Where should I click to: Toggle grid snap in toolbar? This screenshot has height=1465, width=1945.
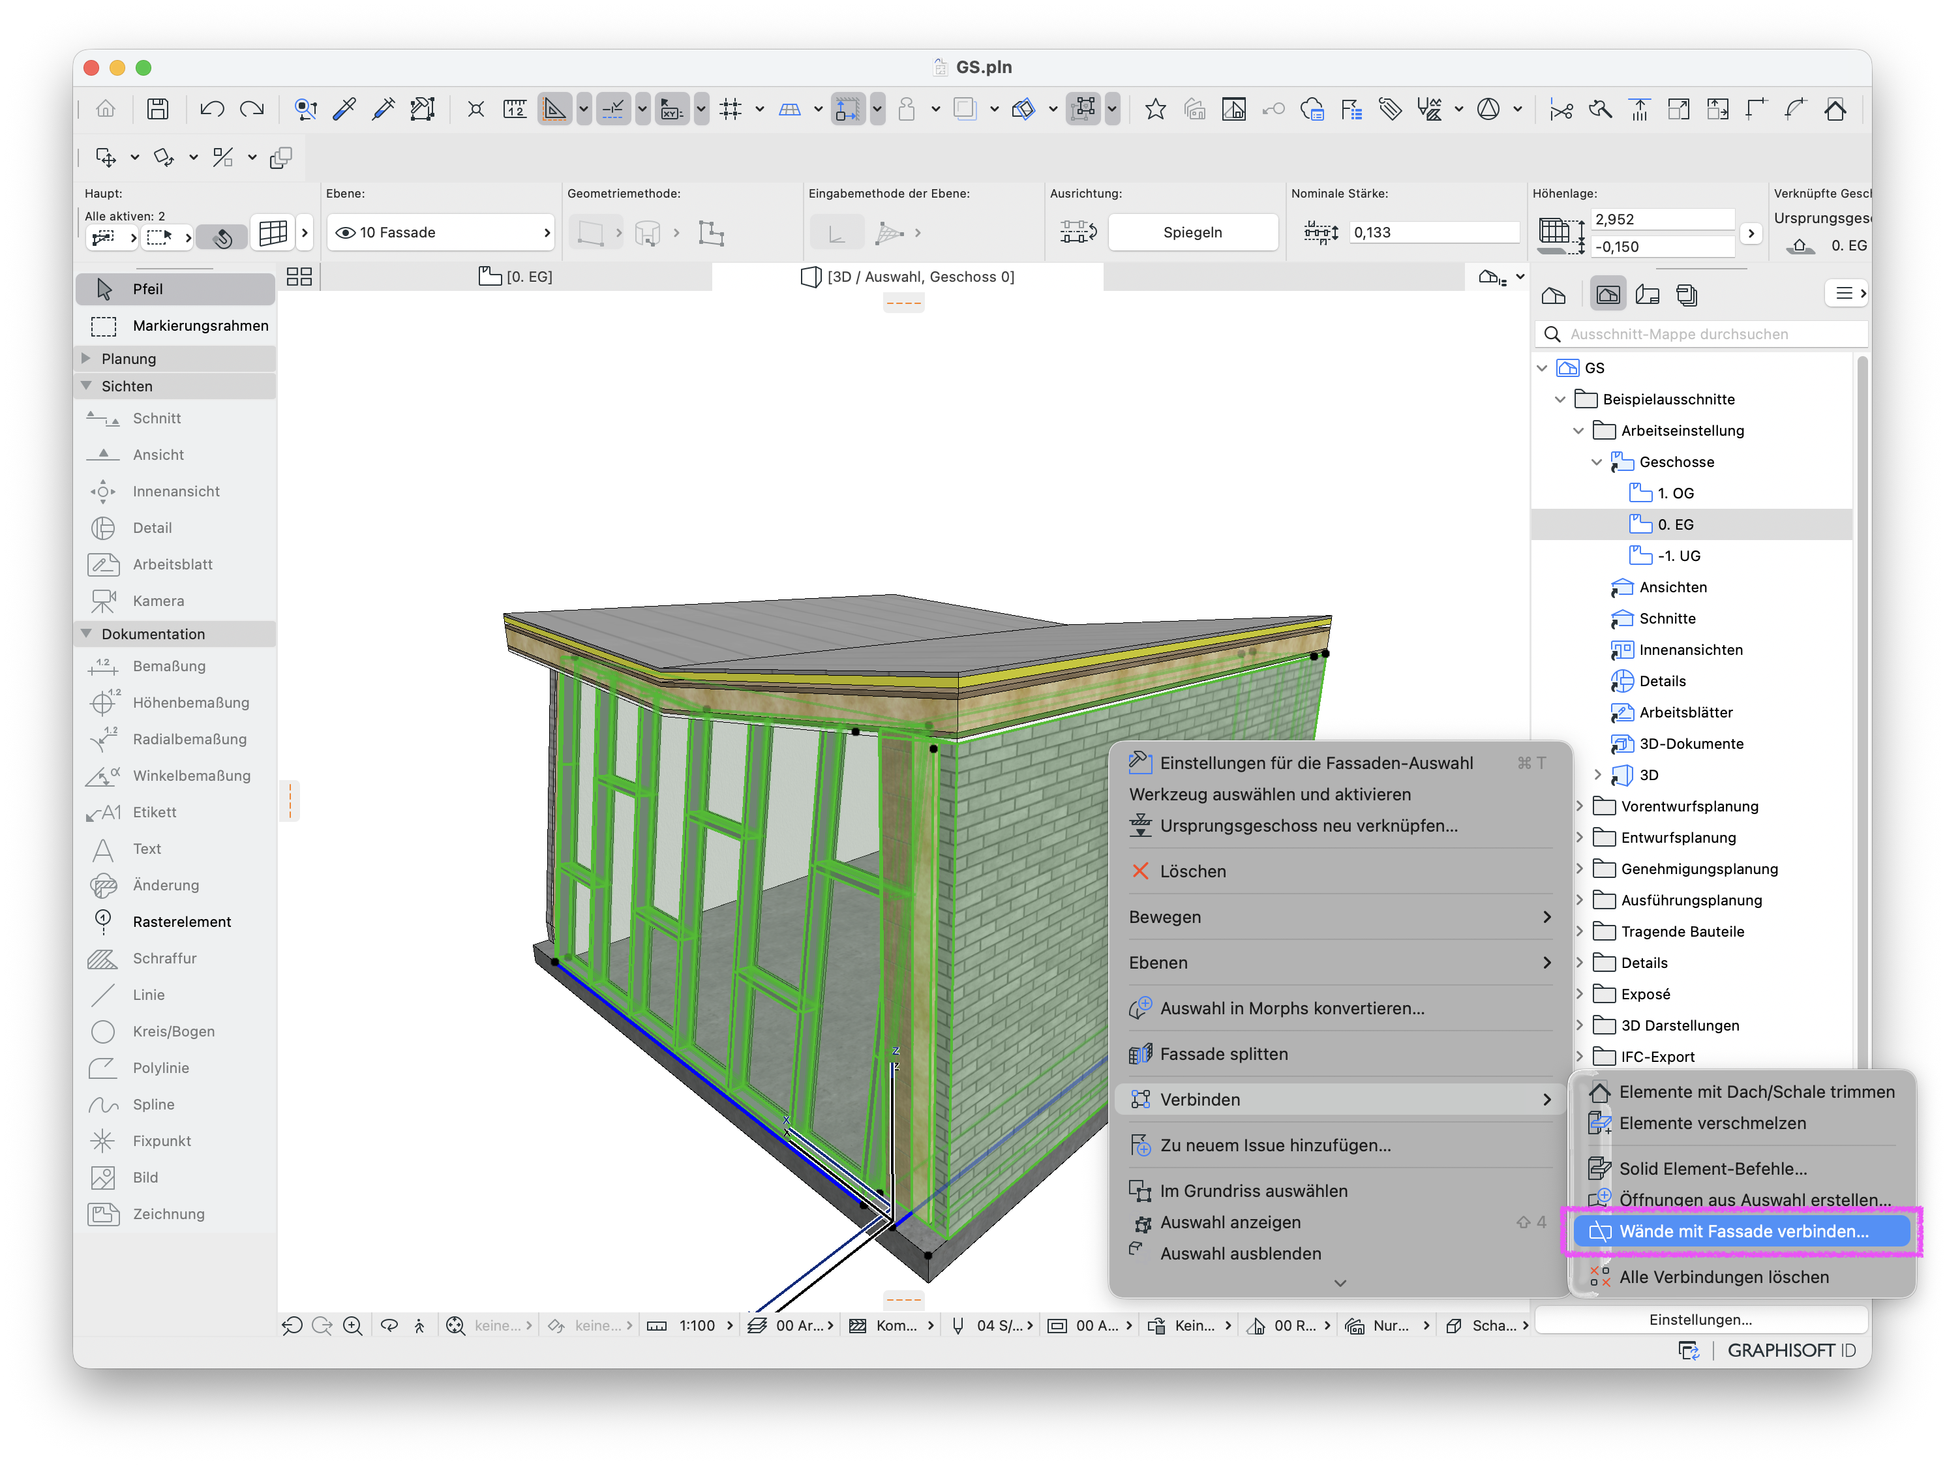(x=730, y=109)
